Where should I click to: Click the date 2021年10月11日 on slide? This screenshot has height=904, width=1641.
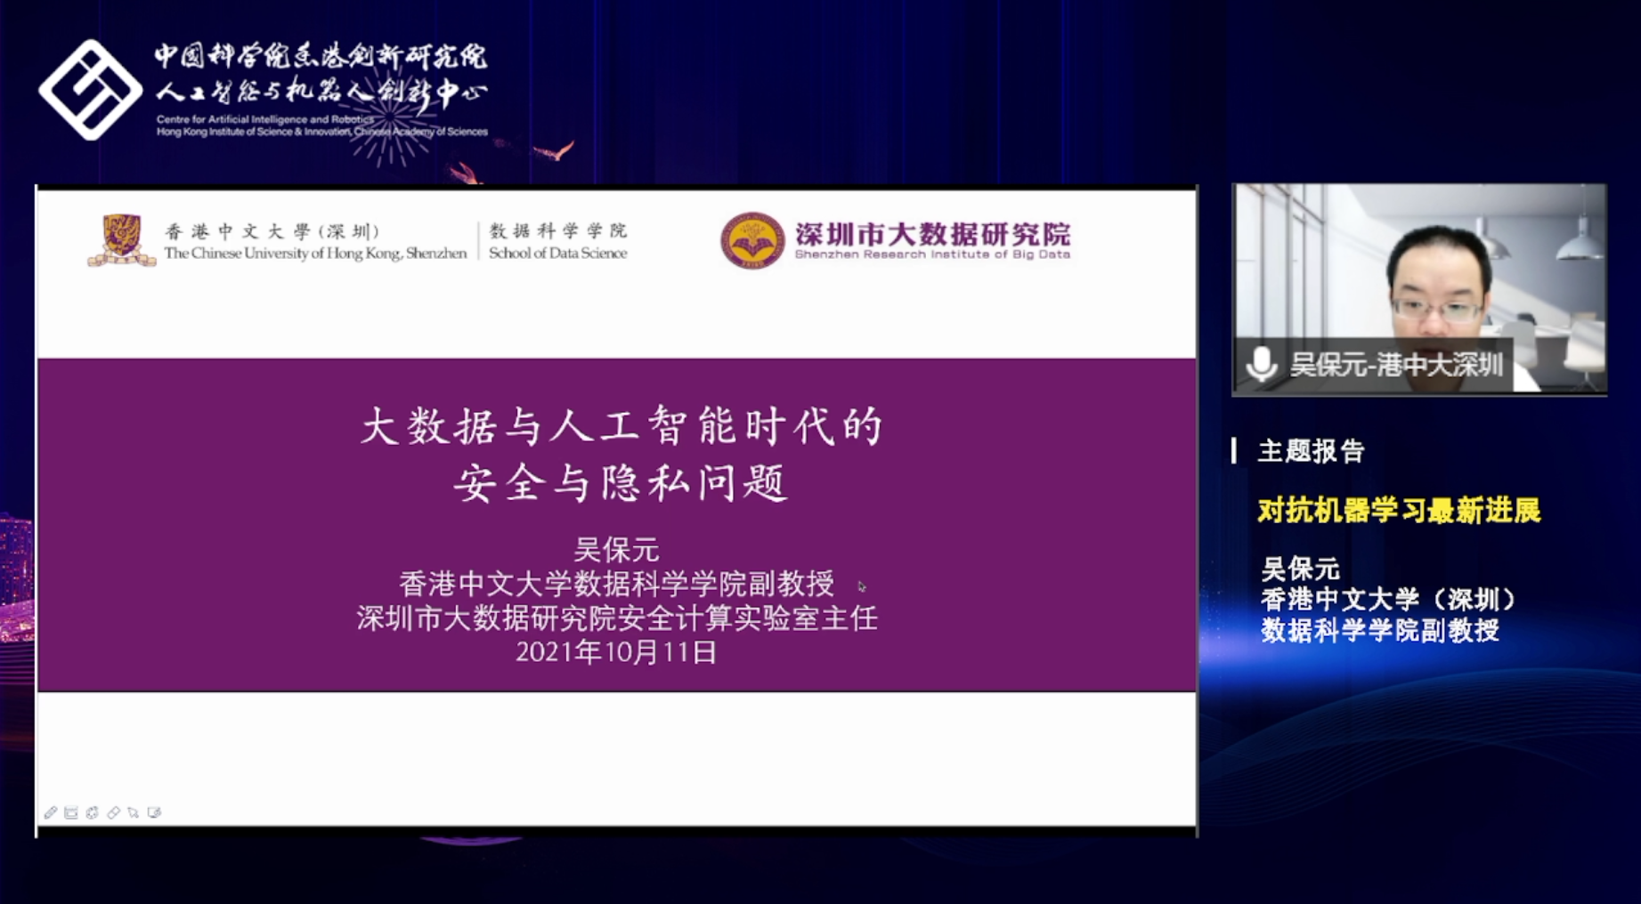click(616, 652)
